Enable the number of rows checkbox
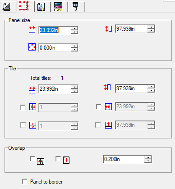The height and width of the screenshot is (189, 175). point(23,125)
